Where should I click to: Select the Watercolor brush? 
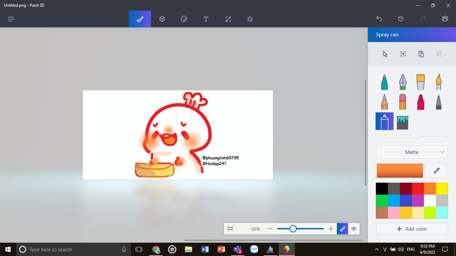(x=439, y=82)
